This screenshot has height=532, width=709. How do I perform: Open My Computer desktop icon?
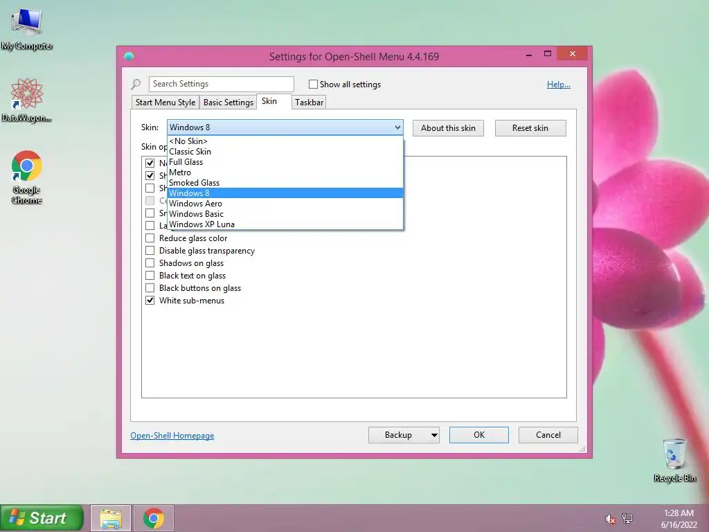(27, 29)
